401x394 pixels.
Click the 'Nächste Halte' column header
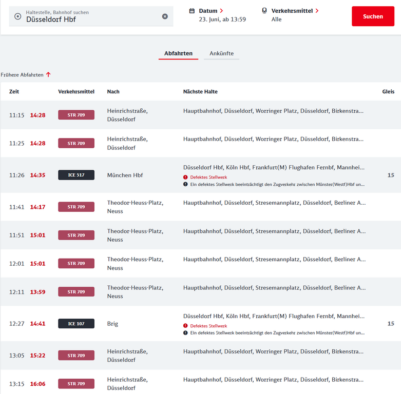[200, 91]
